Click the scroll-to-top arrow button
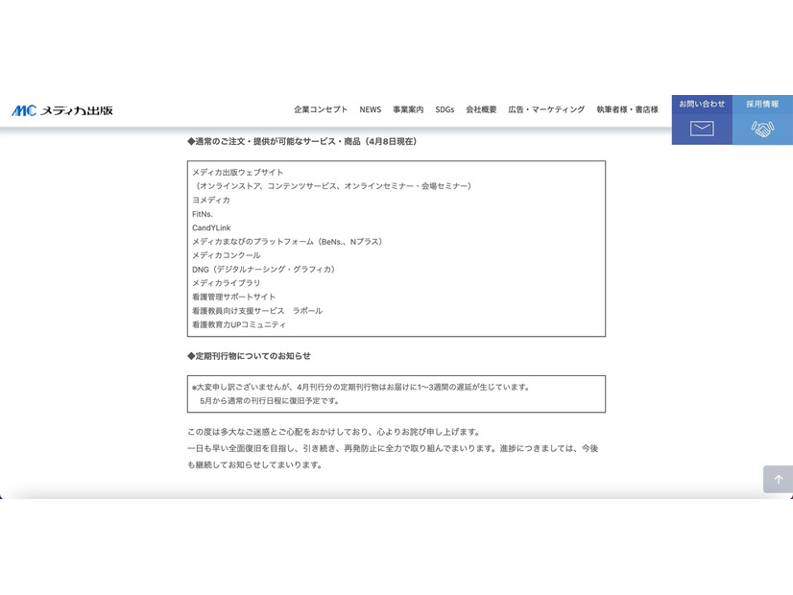 click(x=778, y=479)
